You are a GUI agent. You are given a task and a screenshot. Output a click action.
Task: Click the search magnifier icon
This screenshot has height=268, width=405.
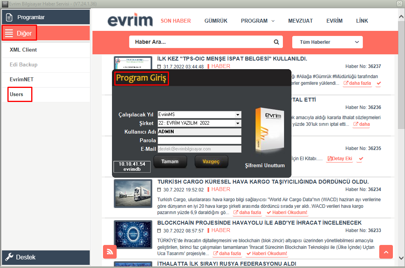(276, 42)
